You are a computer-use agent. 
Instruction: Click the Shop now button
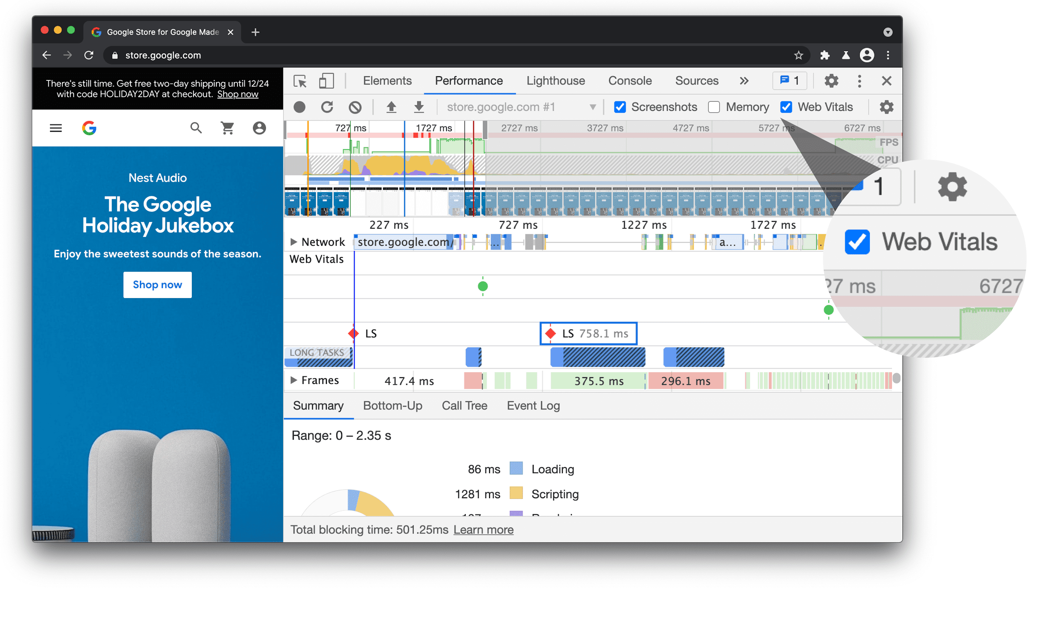158,284
